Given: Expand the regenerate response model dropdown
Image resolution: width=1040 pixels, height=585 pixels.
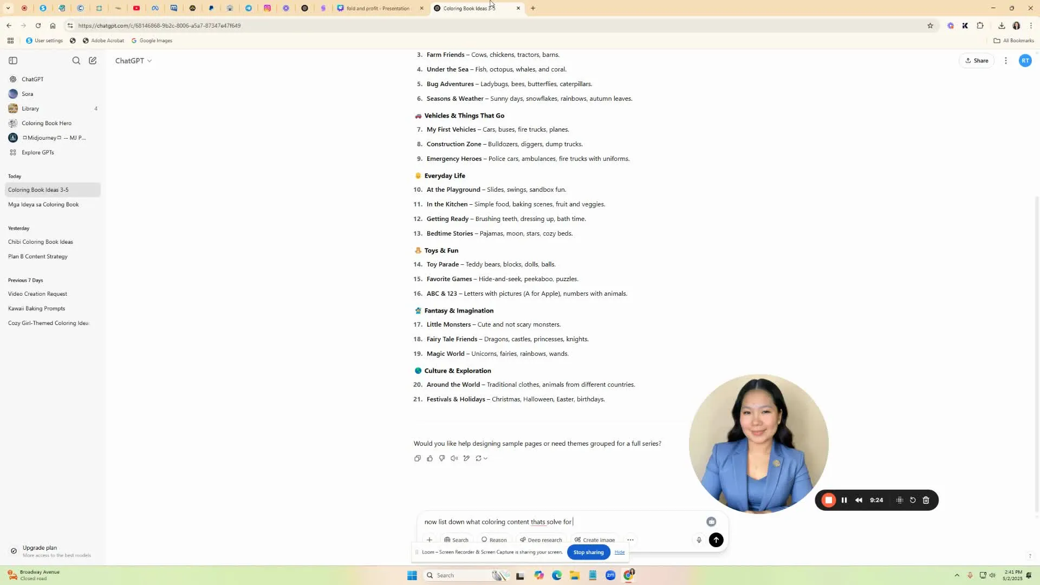Looking at the screenshot, I should pyautogui.click(x=485, y=458).
